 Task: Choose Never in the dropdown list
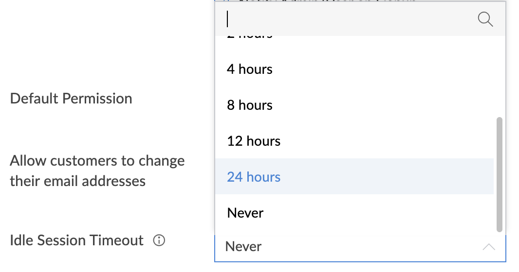245,213
